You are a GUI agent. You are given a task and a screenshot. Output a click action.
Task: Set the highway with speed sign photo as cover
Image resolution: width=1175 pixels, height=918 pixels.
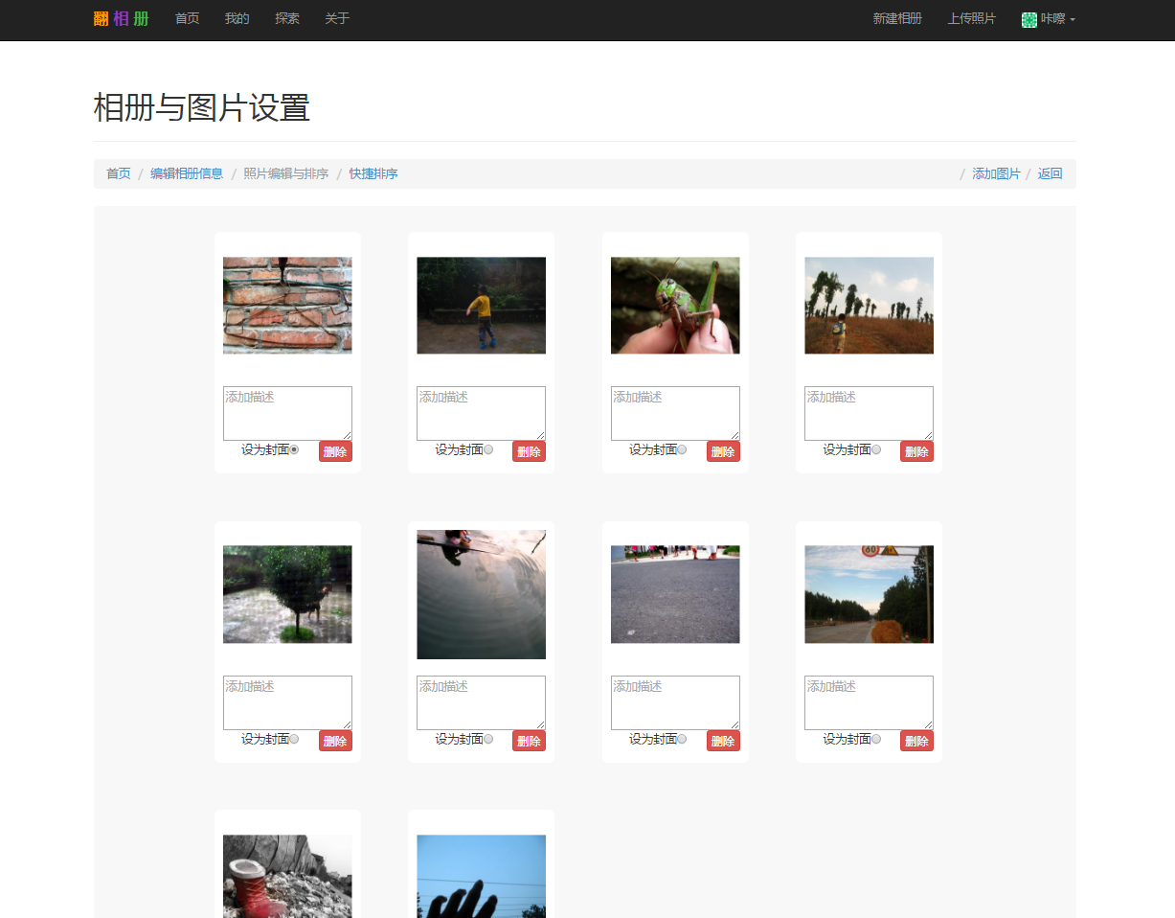pyautogui.click(x=876, y=739)
